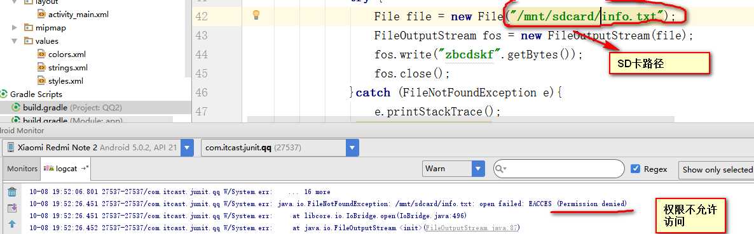
Task: Click the phone device icon in device selector
Action: (x=11, y=148)
